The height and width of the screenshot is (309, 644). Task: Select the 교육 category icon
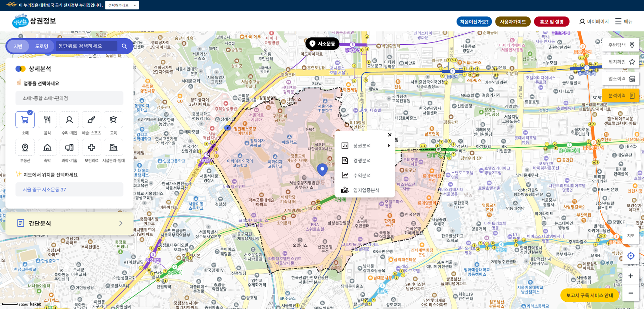(113, 119)
